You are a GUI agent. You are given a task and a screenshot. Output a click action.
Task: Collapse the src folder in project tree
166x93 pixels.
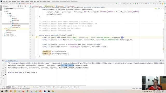click(5, 12)
